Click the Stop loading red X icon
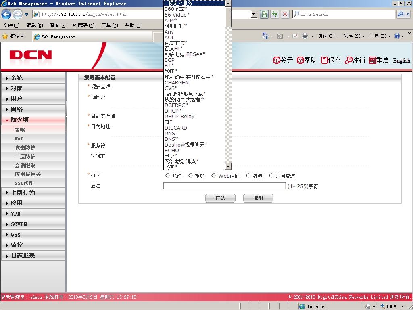The width and height of the screenshot is (413, 310). pyautogui.click(x=285, y=14)
